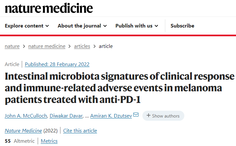This screenshot has width=236, height=146.
Task: Click chevron arrow next to About the journal
Action: 105,26
